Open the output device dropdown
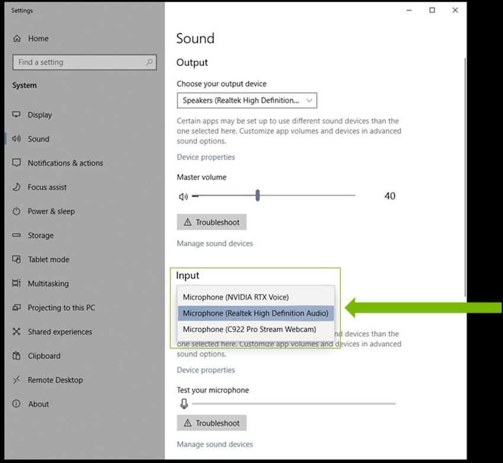This screenshot has width=503, height=463. point(247,101)
